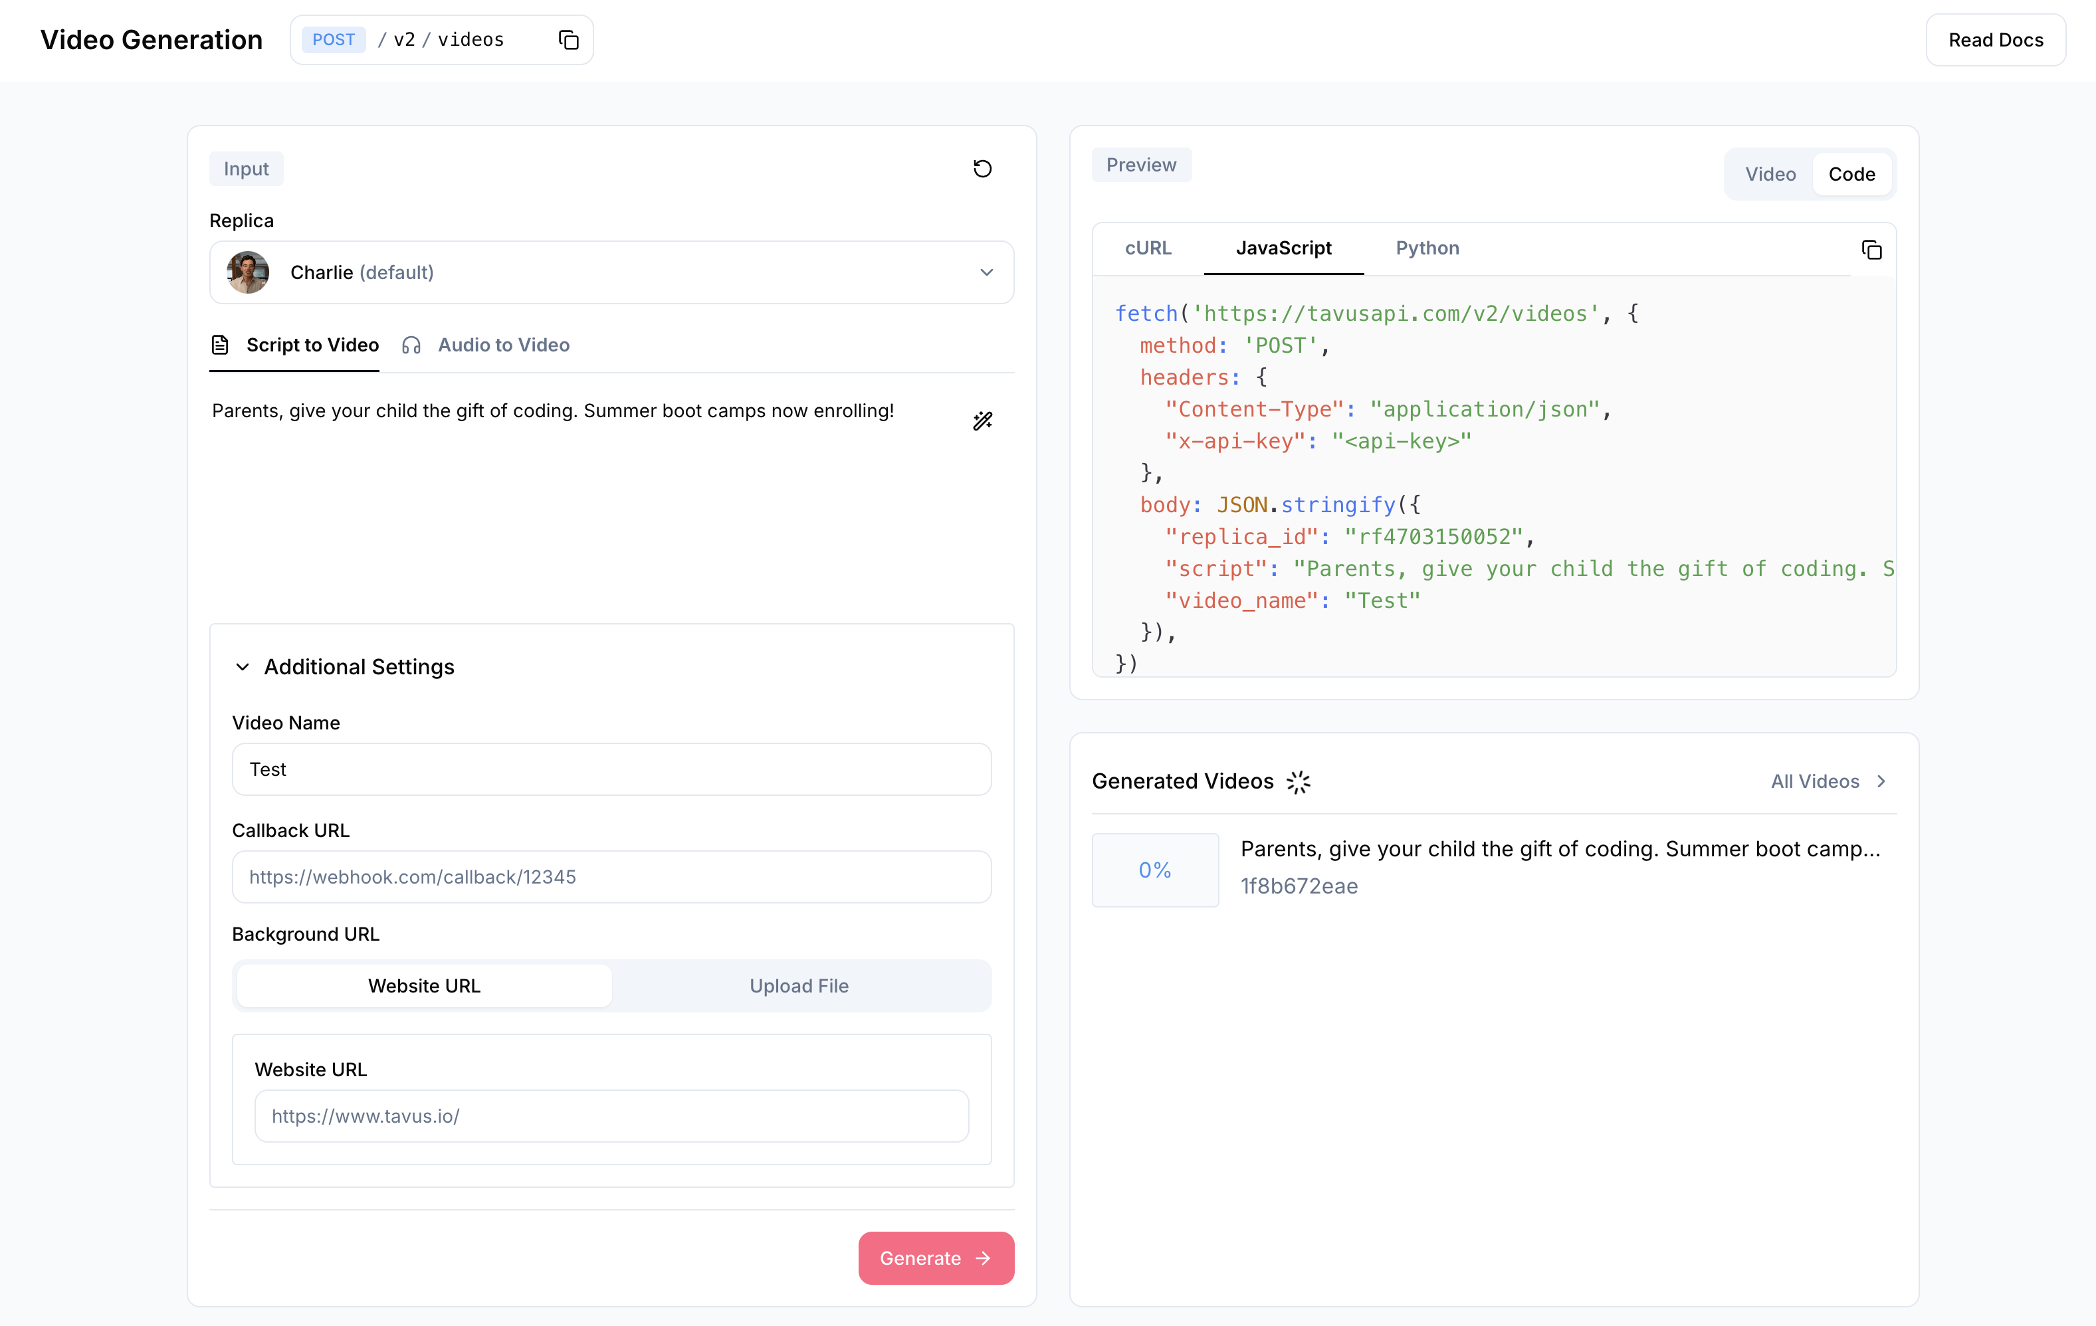Image resolution: width=2096 pixels, height=1326 pixels.
Task: Copy the JavaScript code snippet
Action: (x=1871, y=250)
